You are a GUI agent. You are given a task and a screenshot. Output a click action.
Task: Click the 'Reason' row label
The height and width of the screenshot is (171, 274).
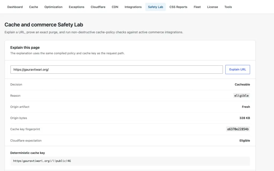click(15, 96)
